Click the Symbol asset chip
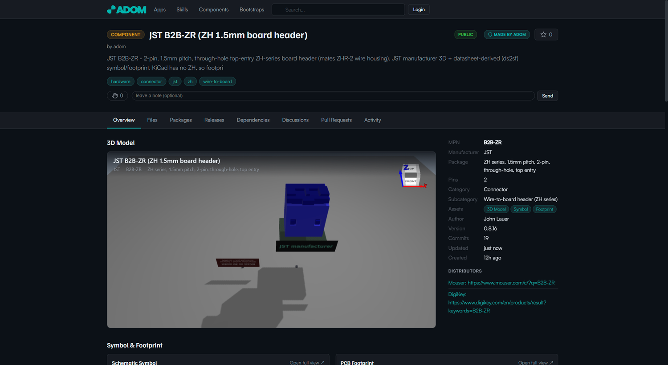 point(521,209)
